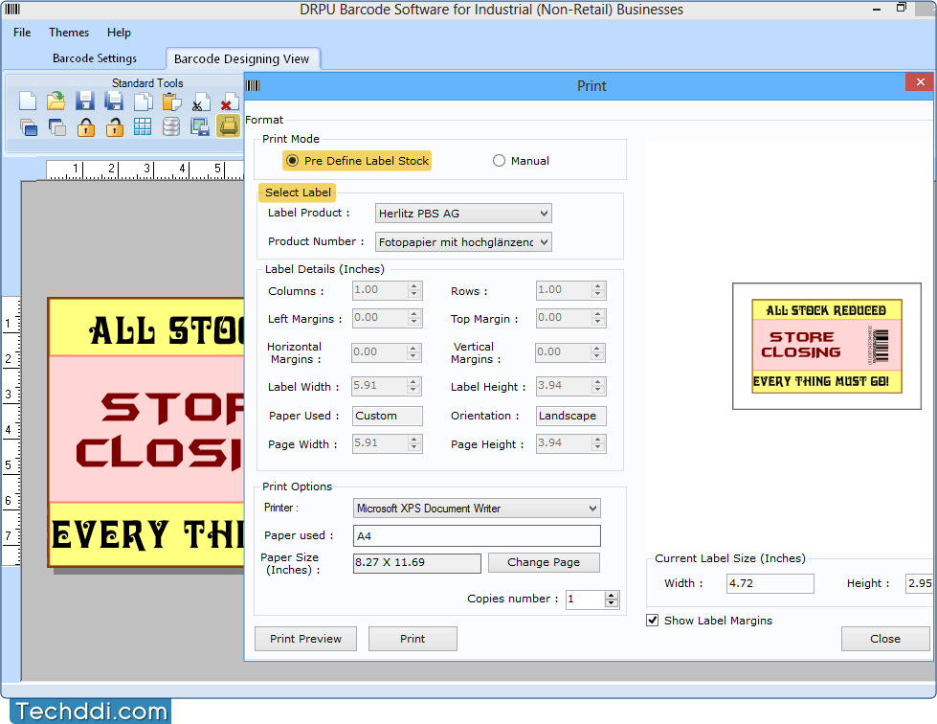Click the Left Margins 0.00 field
Image resolution: width=937 pixels, height=724 pixels.
click(380, 317)
